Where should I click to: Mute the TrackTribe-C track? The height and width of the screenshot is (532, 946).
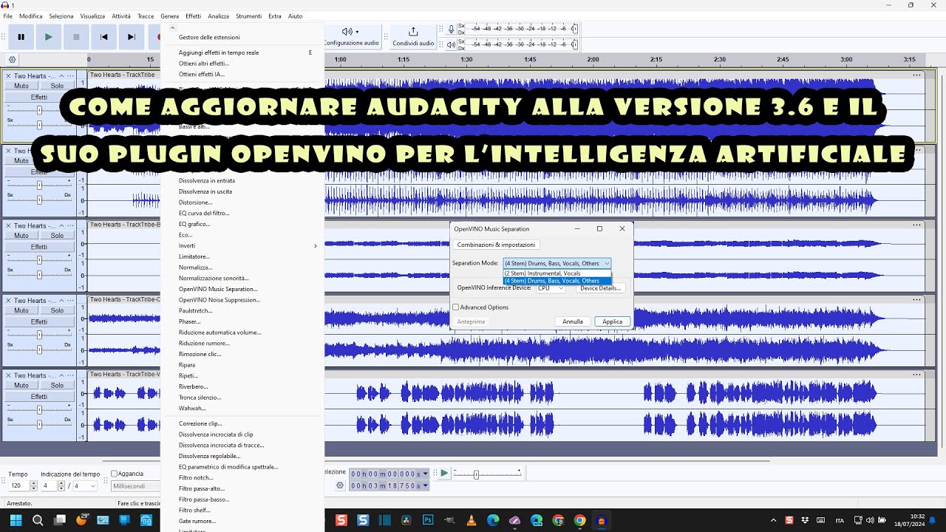[x=21, y=310]
